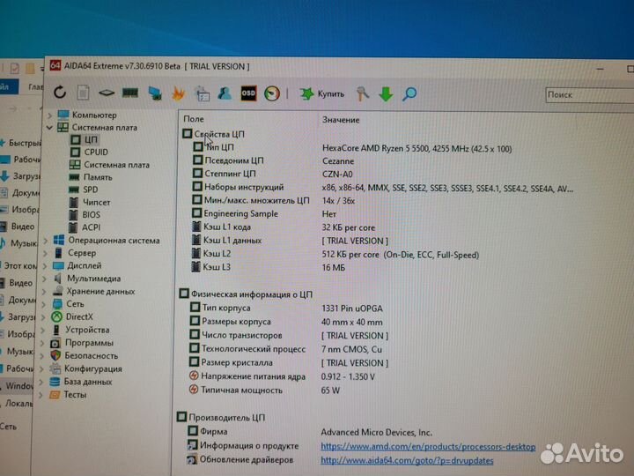Image resolution: width=634 pixels, height=476 pixels.
Task: Open the aida64.com drvupdates link
Action: coord(407,461)
